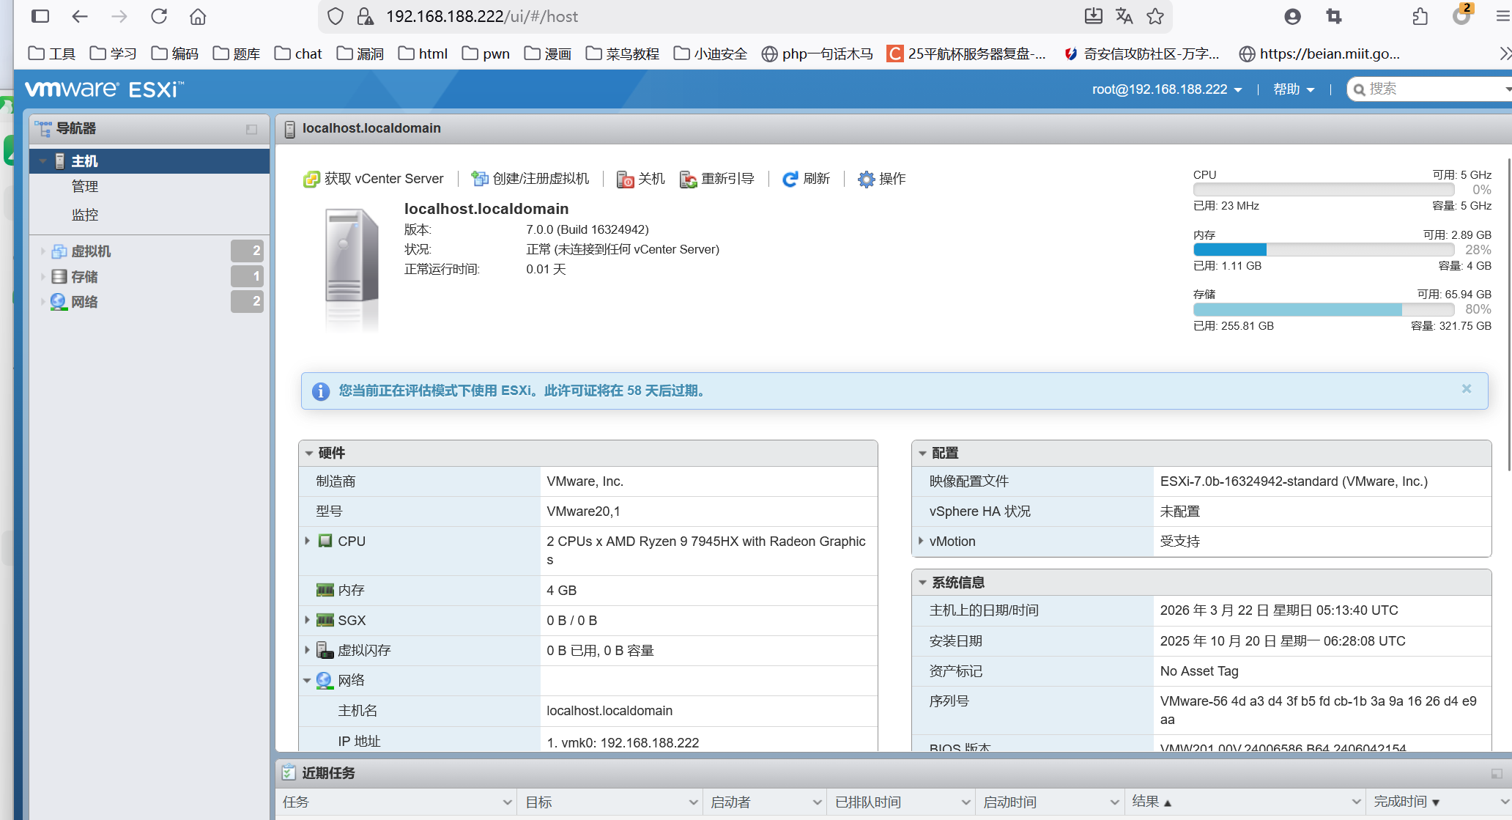Click the browser back arrow
Viewport: 1512px width, 820px height.
tap(80, 16)
